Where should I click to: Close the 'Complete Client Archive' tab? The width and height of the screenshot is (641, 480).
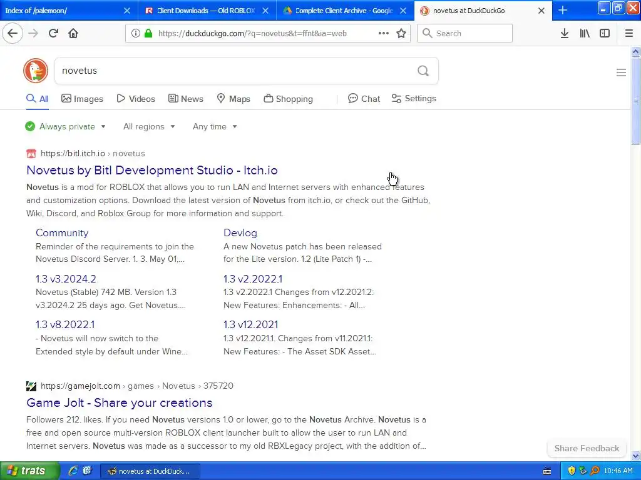[x=403, y=11]
